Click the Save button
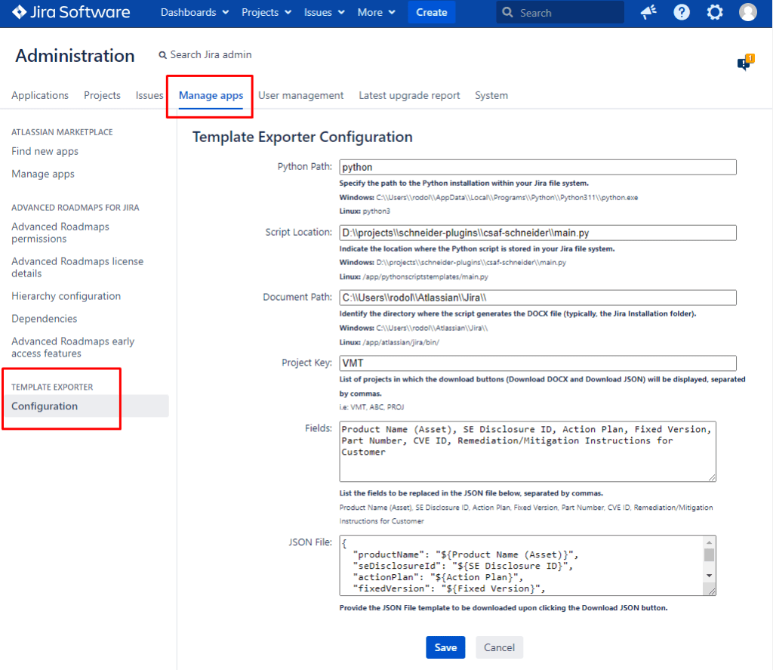Viewport: 773px width, 670px height. (x=445, y=647)
